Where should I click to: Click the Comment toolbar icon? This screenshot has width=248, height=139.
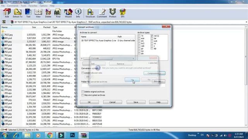(x=102, y=13)
